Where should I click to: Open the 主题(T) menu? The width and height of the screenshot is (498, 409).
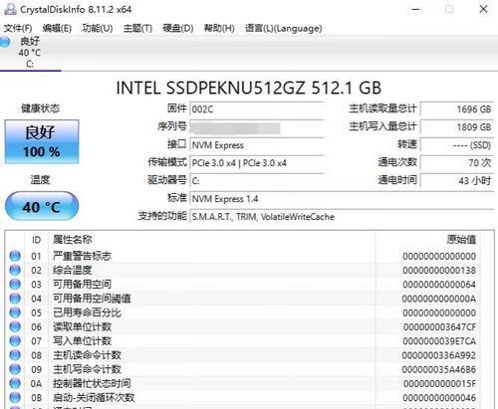click(137, 29)
